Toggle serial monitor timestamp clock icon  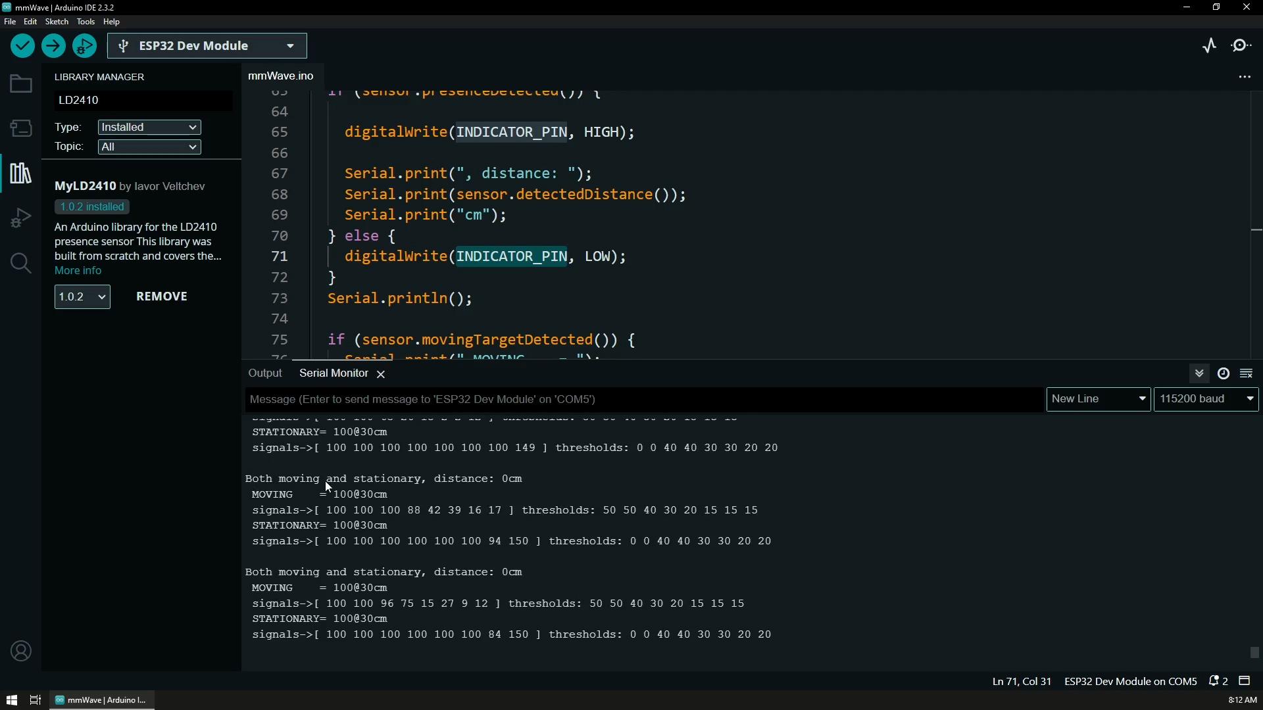click(x=1224, y=373)
